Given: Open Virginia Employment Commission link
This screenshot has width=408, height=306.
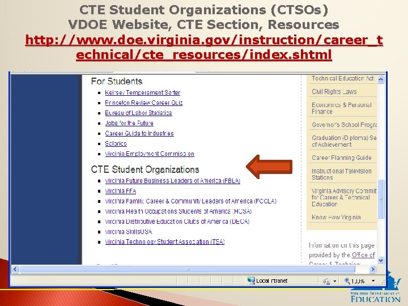Looking at the screenshot, I should (150, 154).
